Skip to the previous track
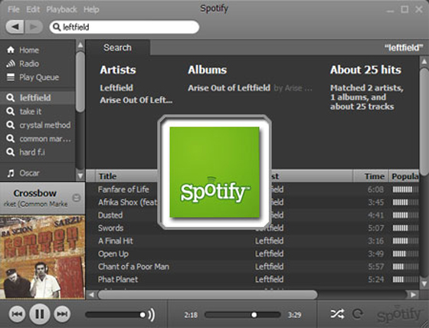 pyautogui.click(x=17, y=314)
